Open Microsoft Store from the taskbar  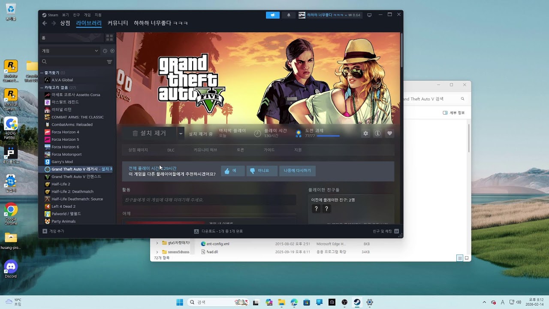click(307, 302)
